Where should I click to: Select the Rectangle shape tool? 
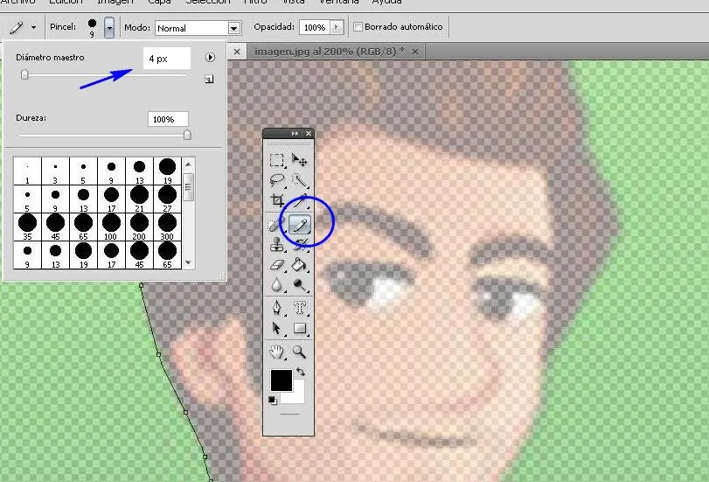pyautogui.click(x=299, y=328)
